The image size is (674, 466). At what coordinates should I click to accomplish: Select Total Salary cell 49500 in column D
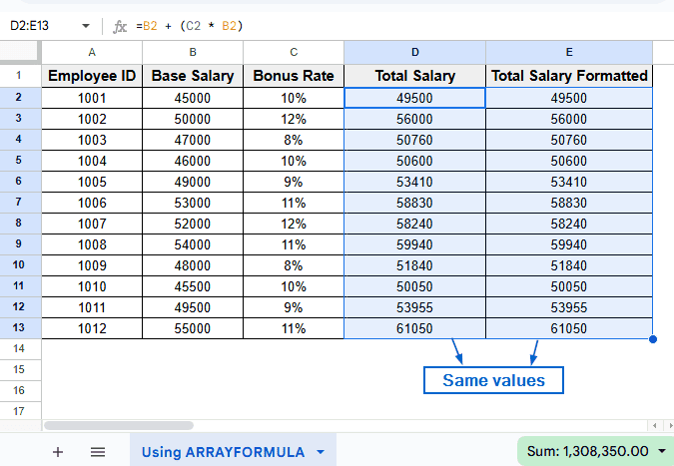414,98
